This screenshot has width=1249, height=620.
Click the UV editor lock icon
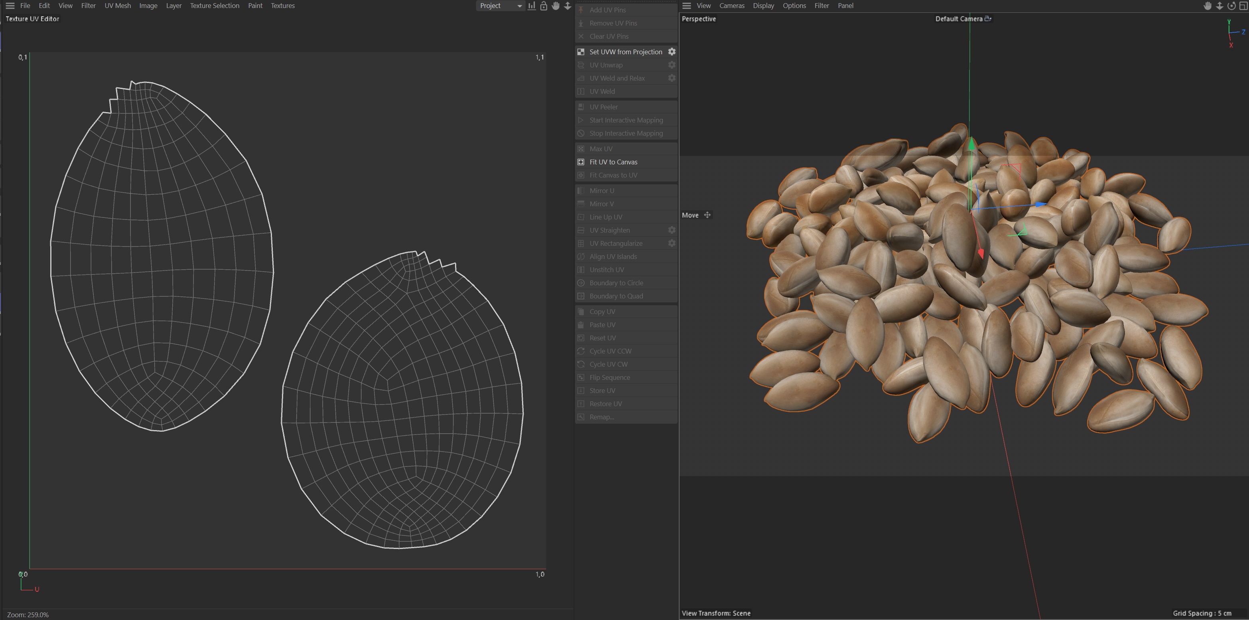tap(544, 6)
